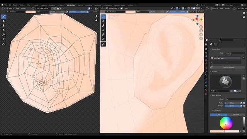247x139 pixels.
Task: Click the zoom magnifier in the left image editor
Action: (96, 16)
